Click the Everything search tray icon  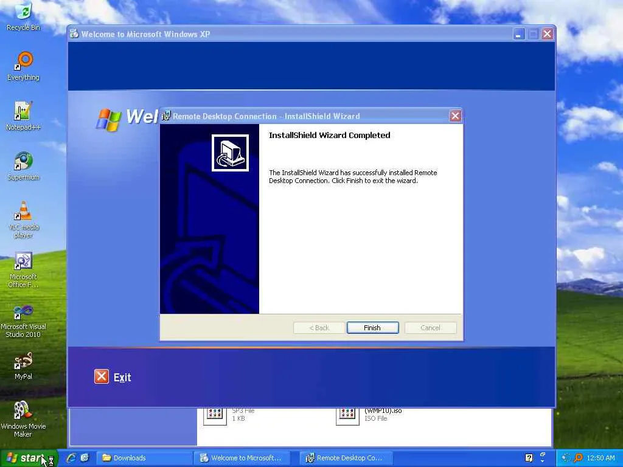click(x=579, y=458)
